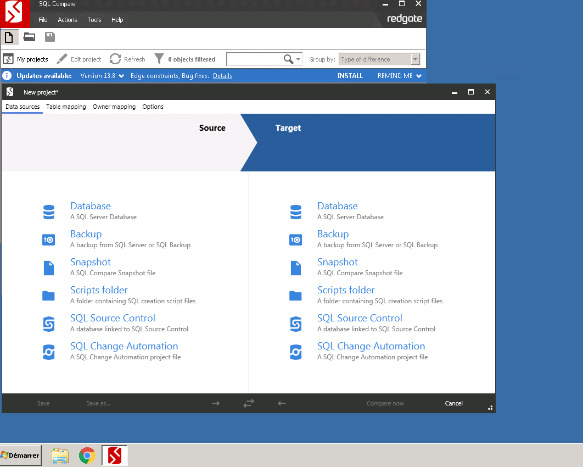
Task: Click the Save disk toolbar icon
Action: pos(50,37)
